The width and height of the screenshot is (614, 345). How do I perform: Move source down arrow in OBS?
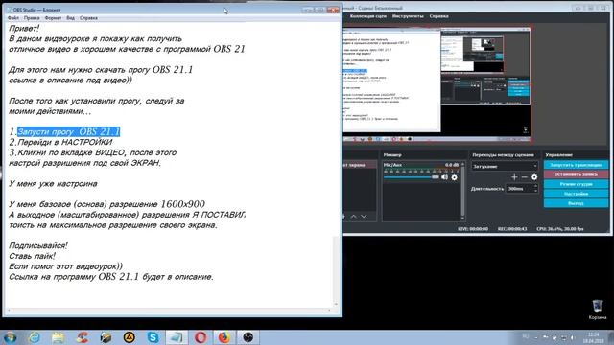click(x=364, y=216)
